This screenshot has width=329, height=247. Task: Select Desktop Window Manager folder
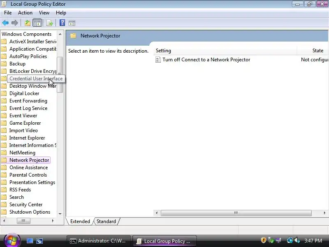(x=33, y=86)
